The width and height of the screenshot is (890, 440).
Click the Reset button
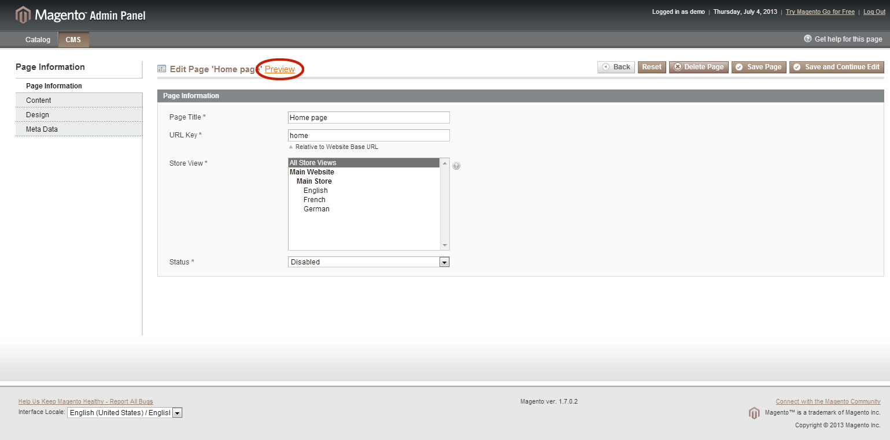(x=652, y=67)
